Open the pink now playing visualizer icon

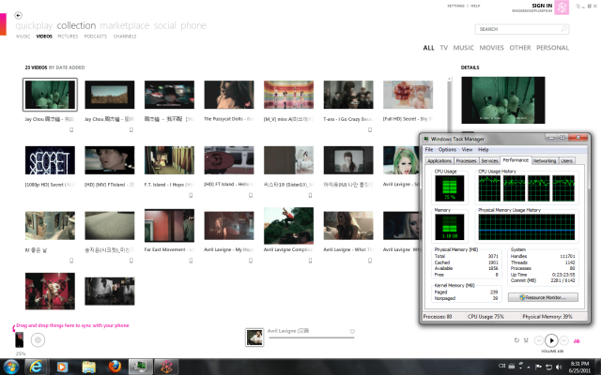(577, 340)
